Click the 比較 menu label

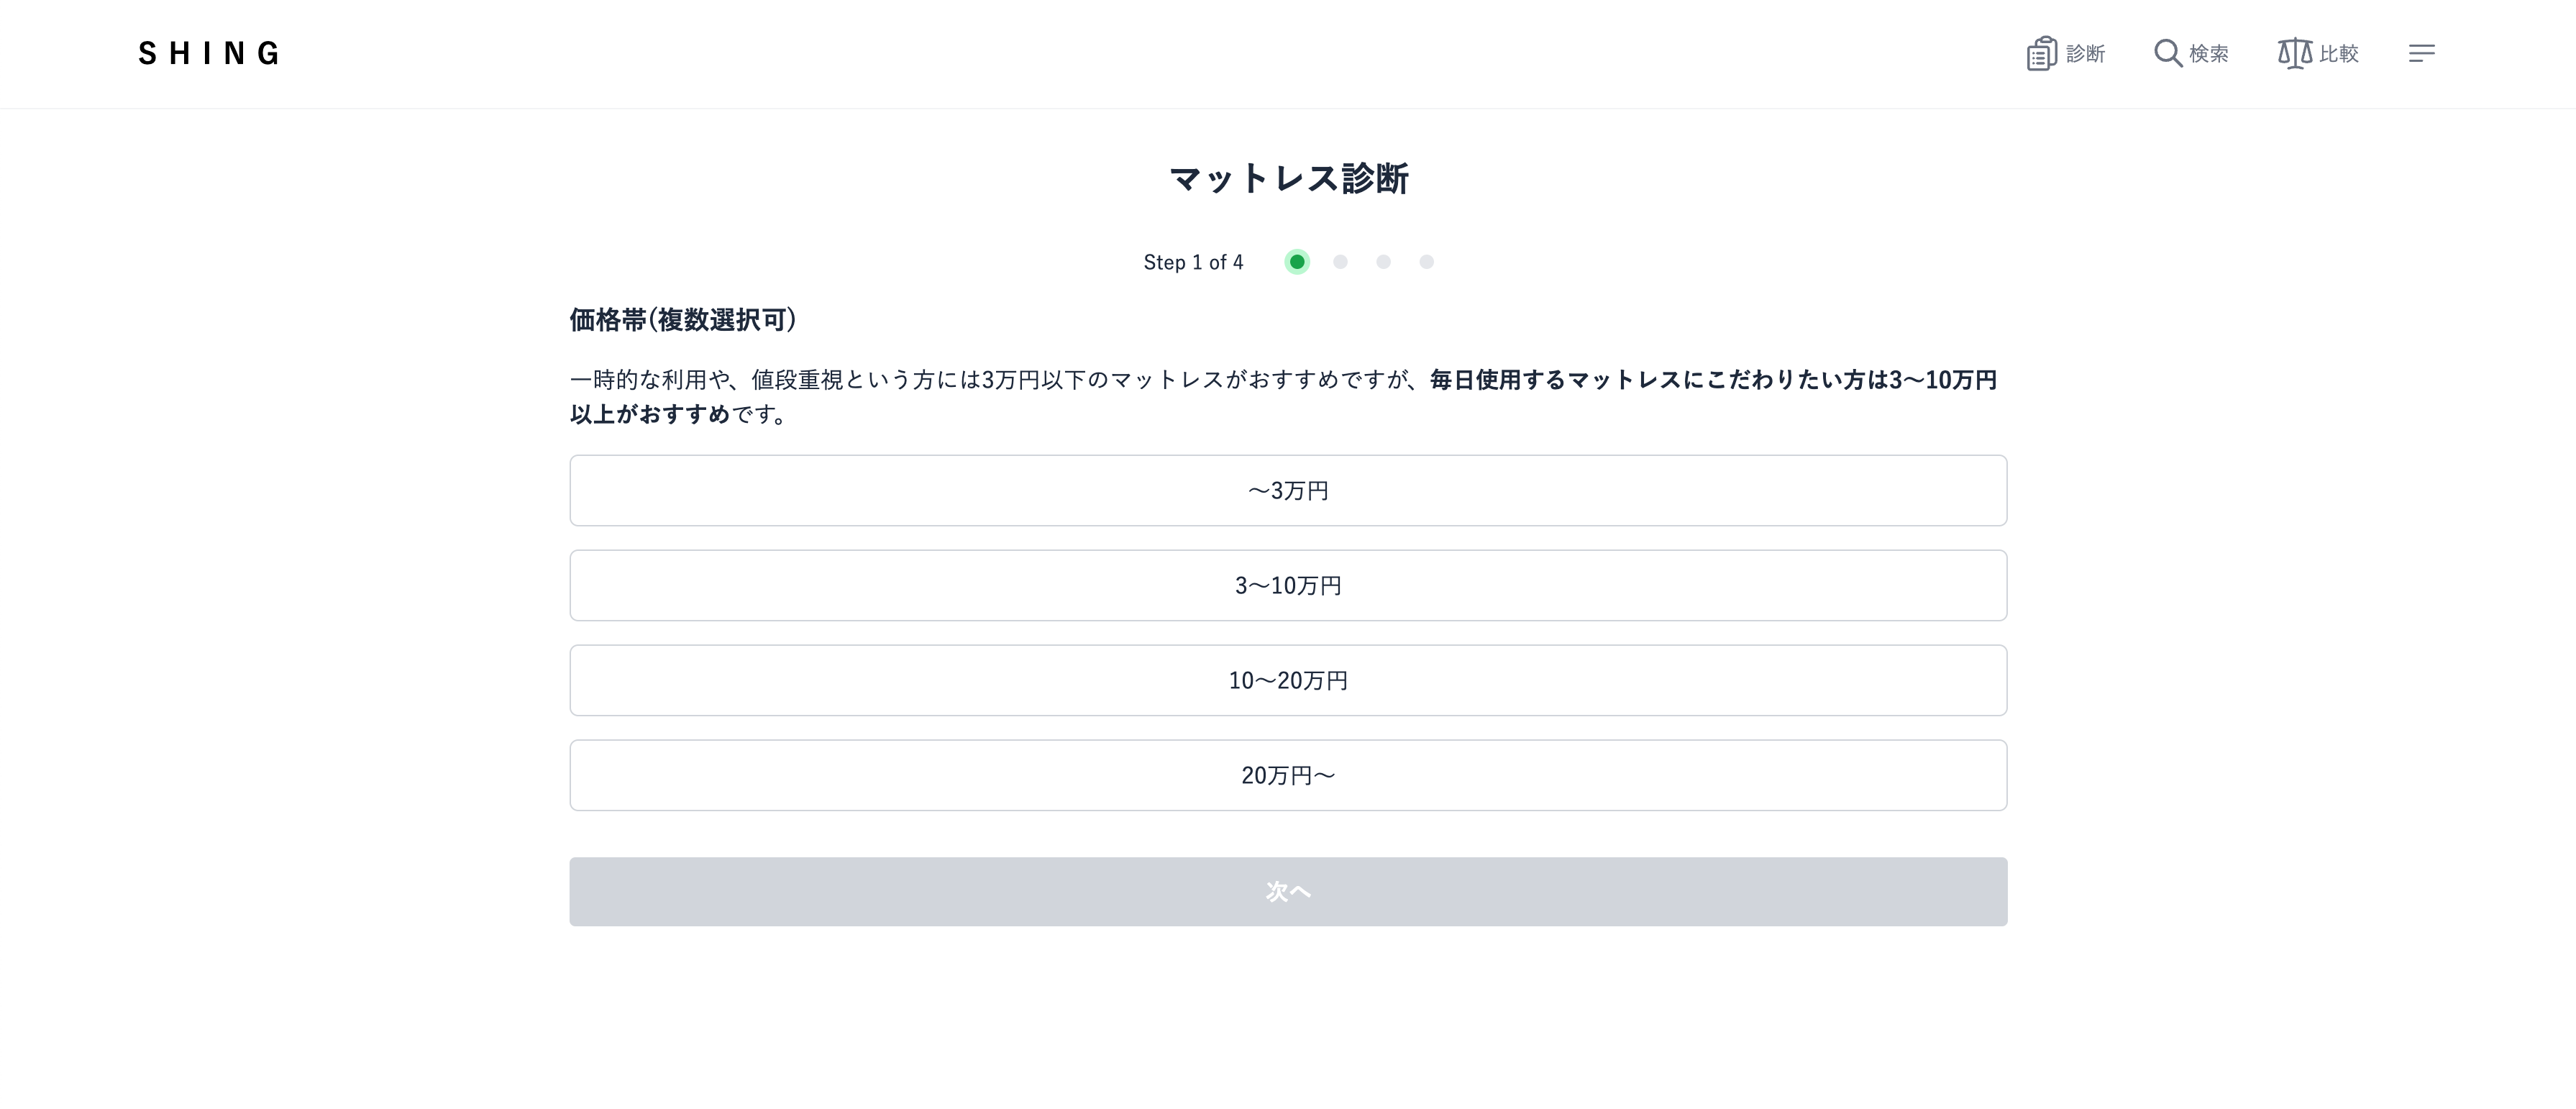[2339, 54]
